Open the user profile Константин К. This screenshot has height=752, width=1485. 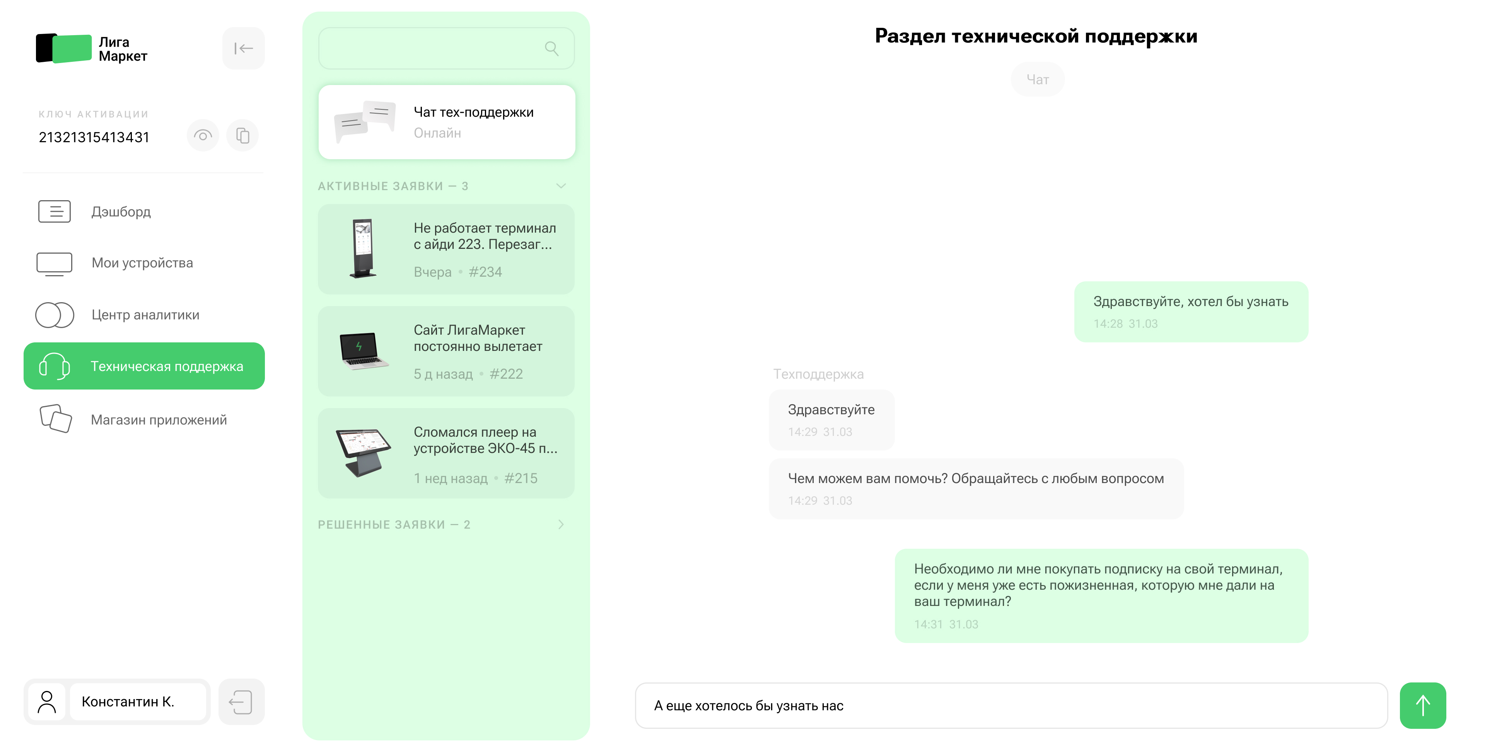click(x=137, y=702)
